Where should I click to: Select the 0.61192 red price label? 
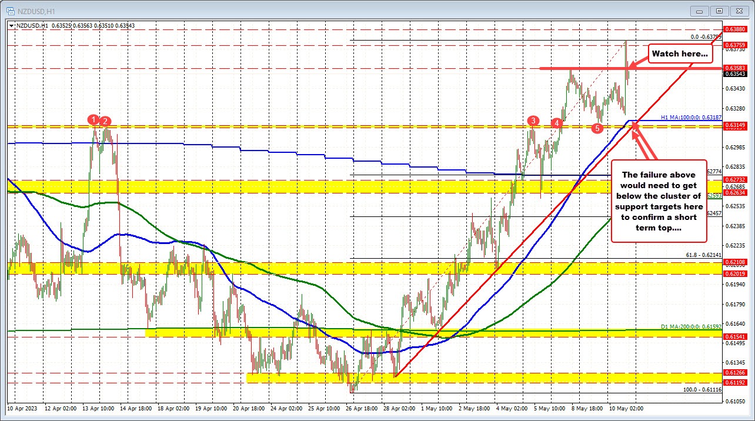(735, 382)
